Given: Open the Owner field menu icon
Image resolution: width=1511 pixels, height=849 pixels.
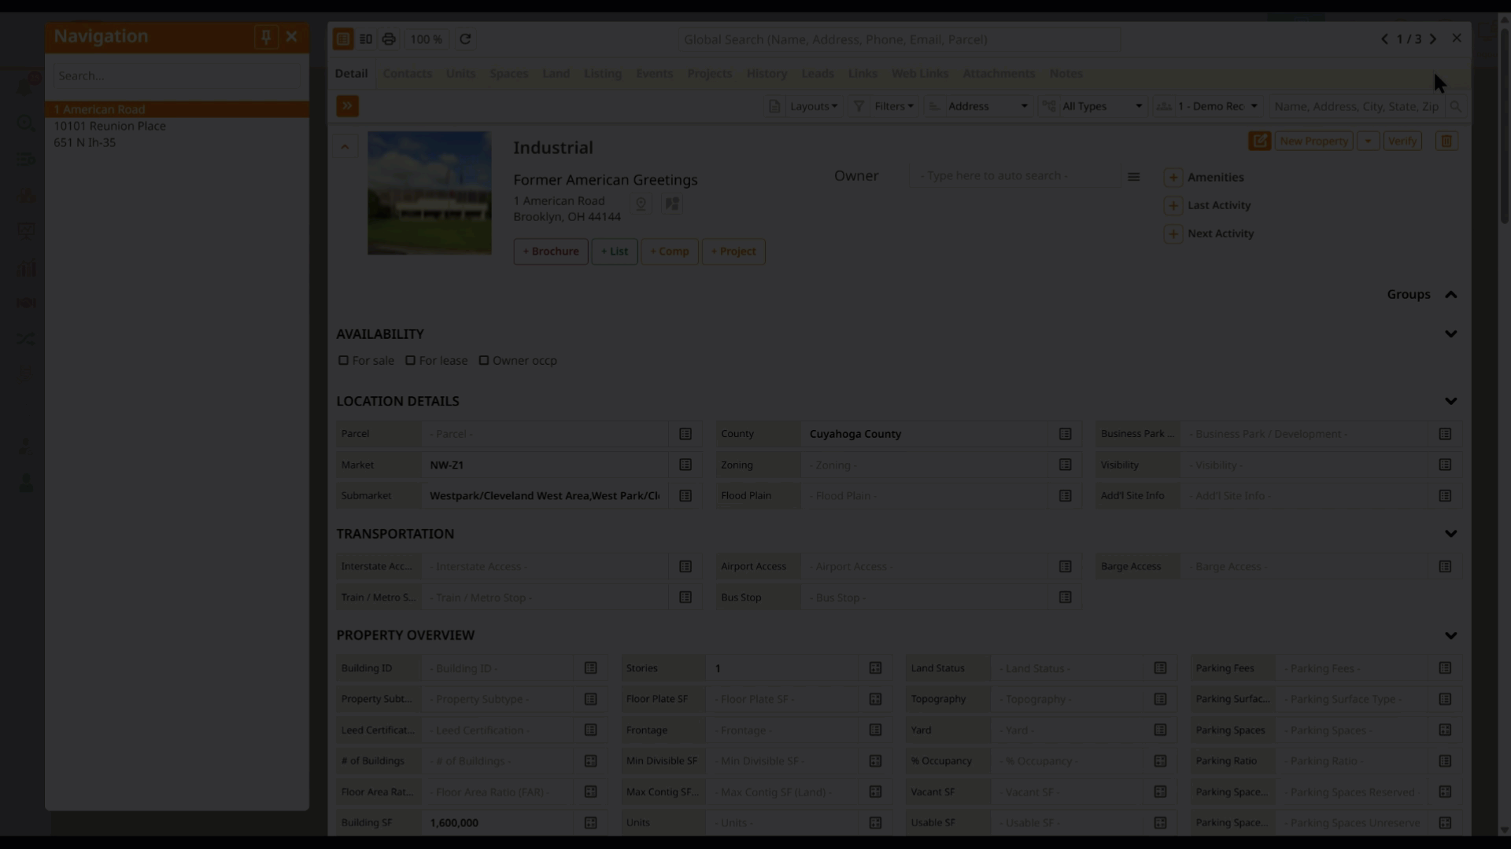Looking at the screenshot, I should (1133, 177).
